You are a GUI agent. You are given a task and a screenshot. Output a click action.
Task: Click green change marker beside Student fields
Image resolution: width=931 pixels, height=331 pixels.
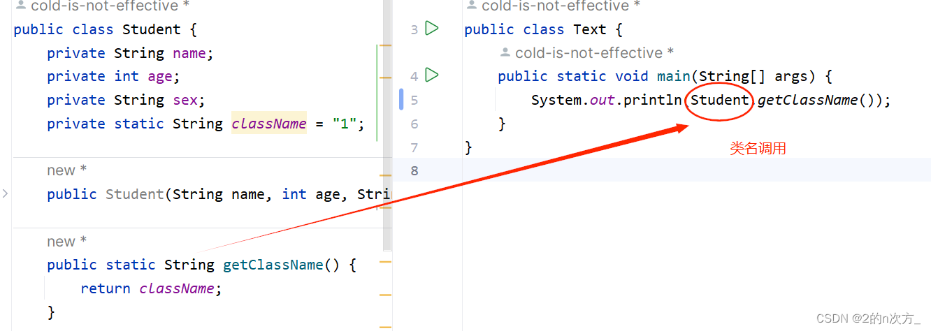(377, 92)
